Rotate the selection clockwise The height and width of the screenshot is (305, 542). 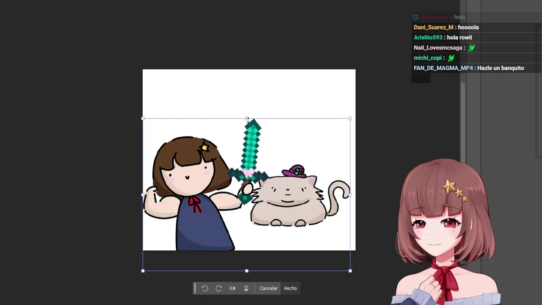point(218,288)
